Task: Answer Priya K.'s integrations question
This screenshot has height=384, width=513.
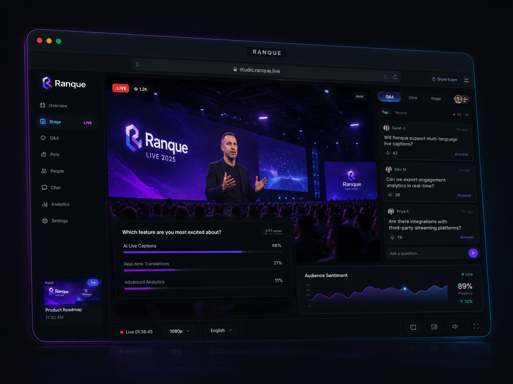Action: (x=467, y=237)
